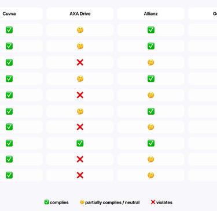
Task: Click the 'partially complies / neutral' legend label
Action: click(112, 202)
